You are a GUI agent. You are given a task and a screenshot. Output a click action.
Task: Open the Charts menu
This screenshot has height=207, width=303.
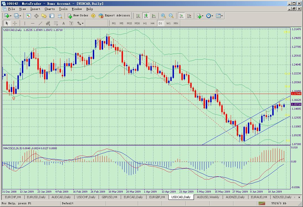[49, 9]
